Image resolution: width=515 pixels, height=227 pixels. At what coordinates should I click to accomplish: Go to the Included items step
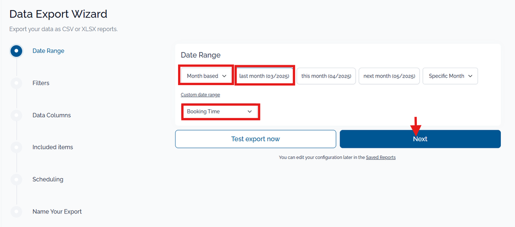[52, 147]
